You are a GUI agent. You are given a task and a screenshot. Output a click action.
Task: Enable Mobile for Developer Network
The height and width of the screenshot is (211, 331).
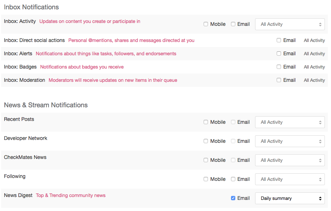205,141
